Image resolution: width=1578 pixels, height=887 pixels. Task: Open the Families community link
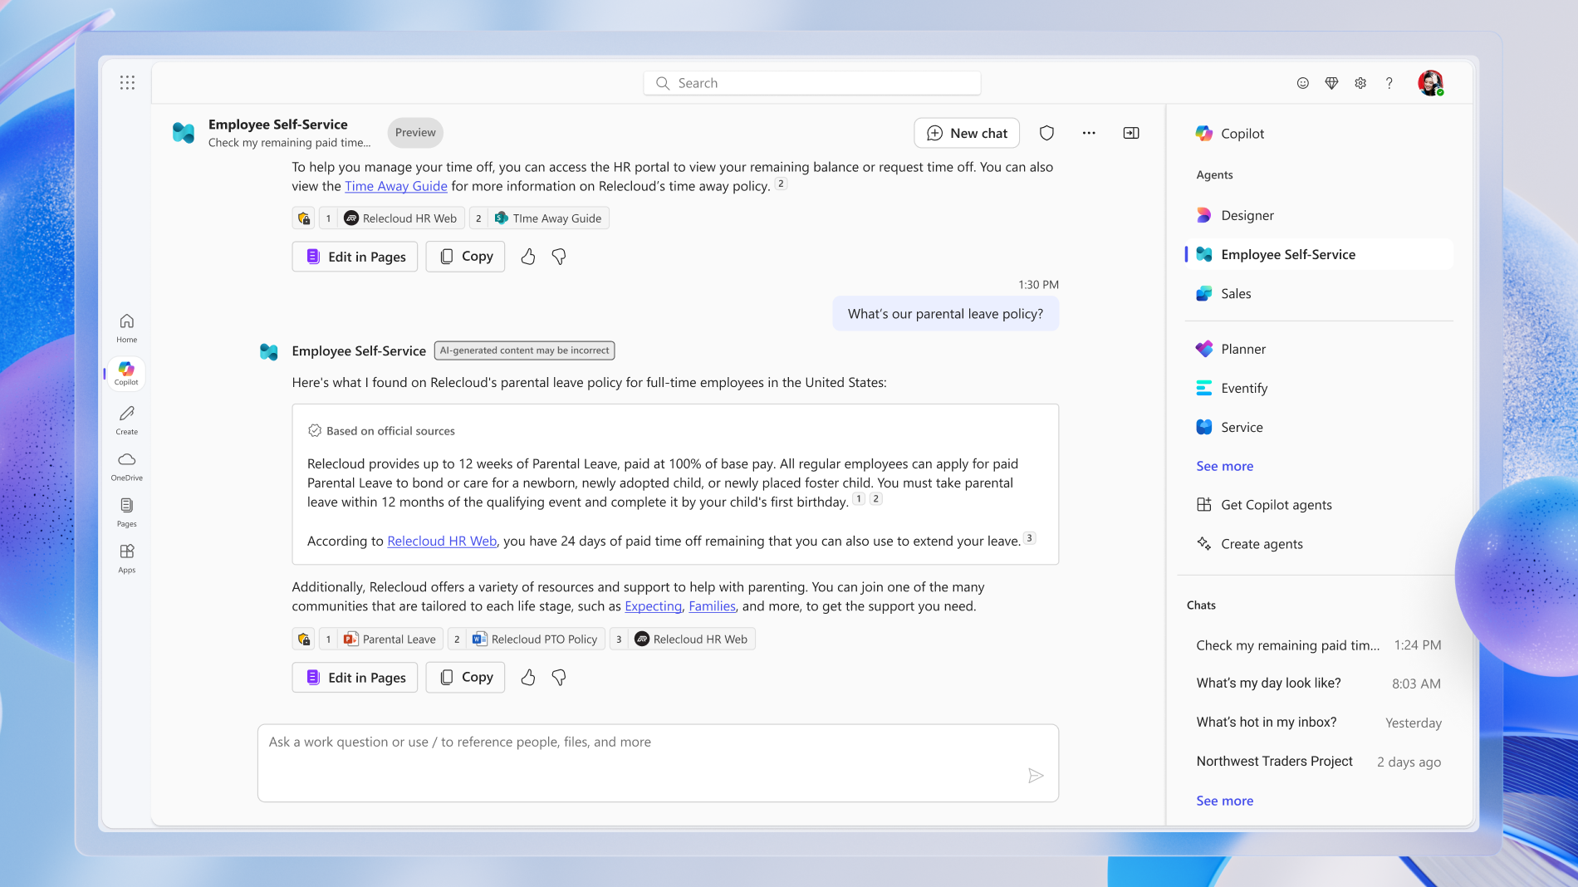coord(713,606)
